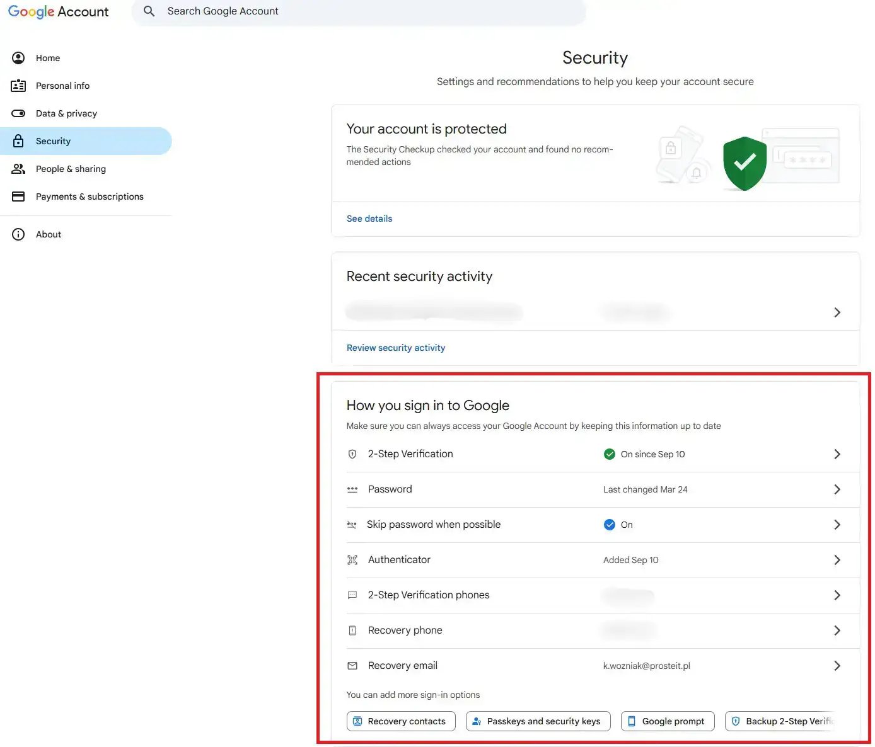Type in Search Google Account field
Viewport: 875px width, 747px height.
pos(366,11)
